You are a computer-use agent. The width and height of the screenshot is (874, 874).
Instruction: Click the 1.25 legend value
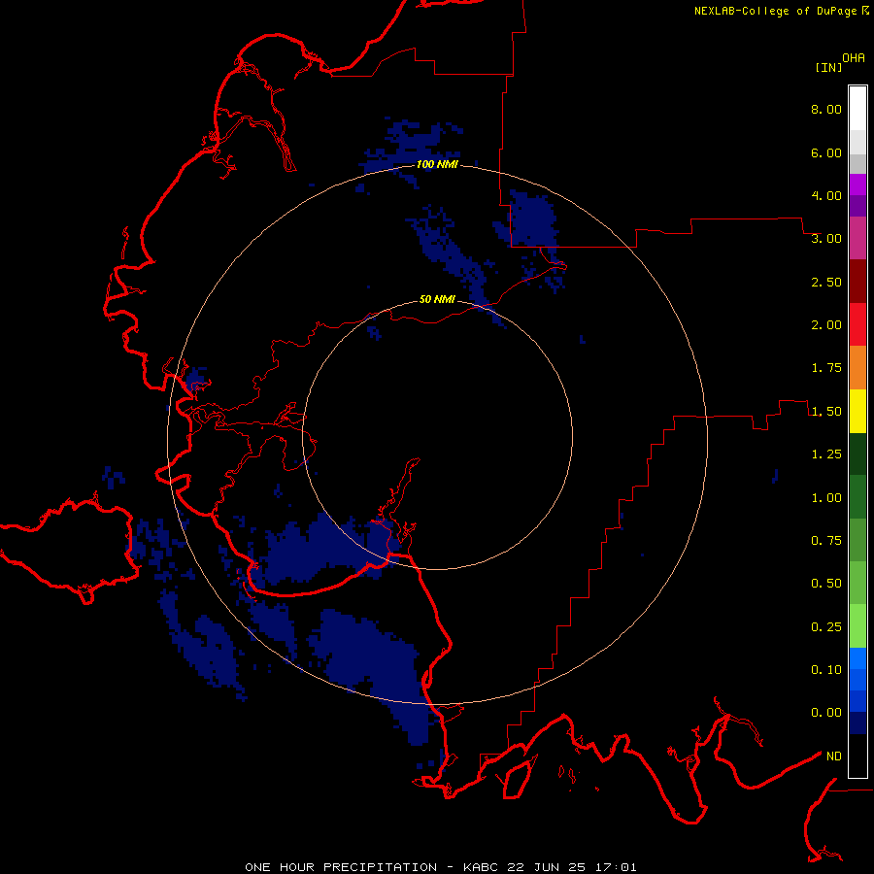tap(826, 454)
